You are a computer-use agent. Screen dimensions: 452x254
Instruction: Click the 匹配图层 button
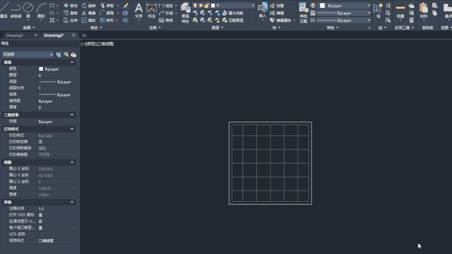pyautogui.click(x=232, y=20)
